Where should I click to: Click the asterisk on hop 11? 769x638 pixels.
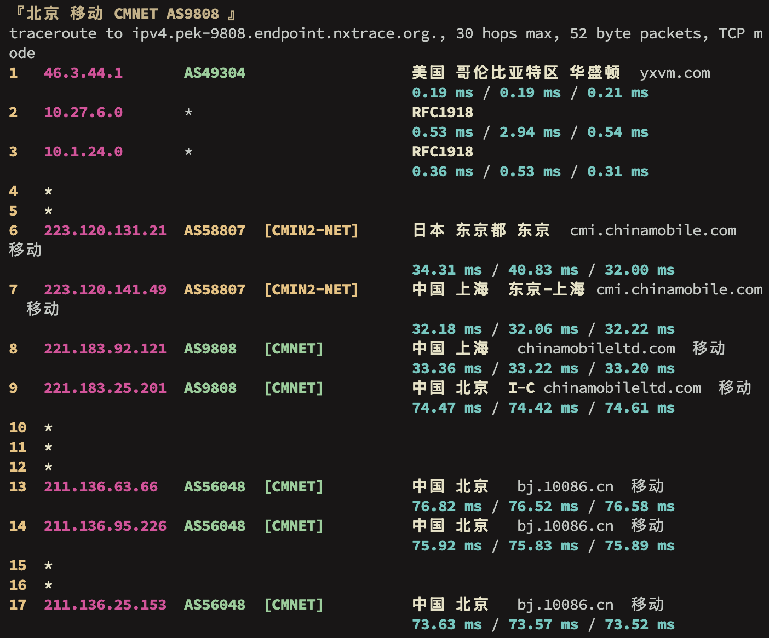coord(48,447)
